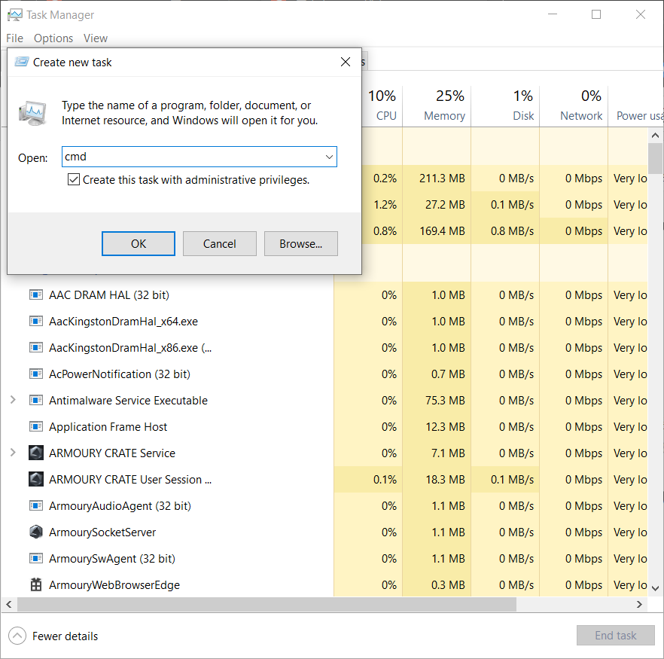Click the vertical scrollbar up arrow
The image size is (664, 659).
click(655, 136)
